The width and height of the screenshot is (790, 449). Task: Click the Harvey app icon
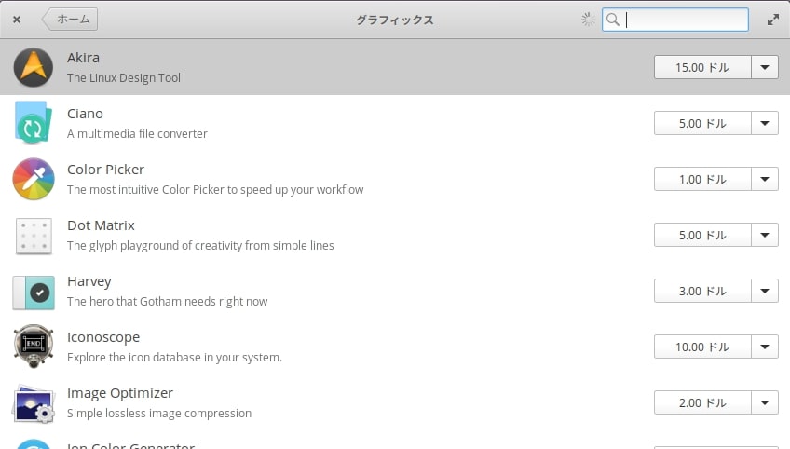(x=33, y=291)
